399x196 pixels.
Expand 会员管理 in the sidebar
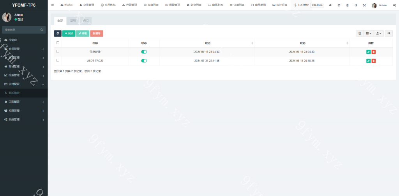click(24, 49)
